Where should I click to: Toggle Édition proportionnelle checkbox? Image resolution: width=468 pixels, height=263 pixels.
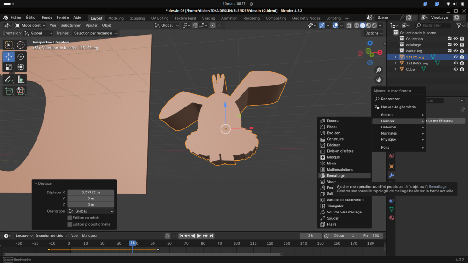click(70, 224)
